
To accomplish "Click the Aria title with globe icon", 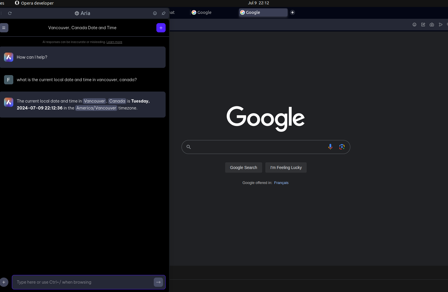I will (82, 13).
